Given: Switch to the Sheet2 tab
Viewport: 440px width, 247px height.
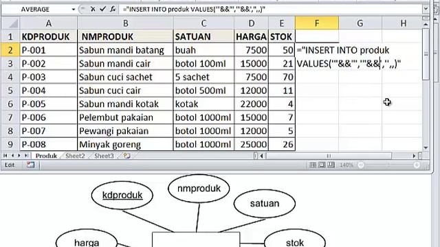Looking at the screenshot, I should point(75,156).
